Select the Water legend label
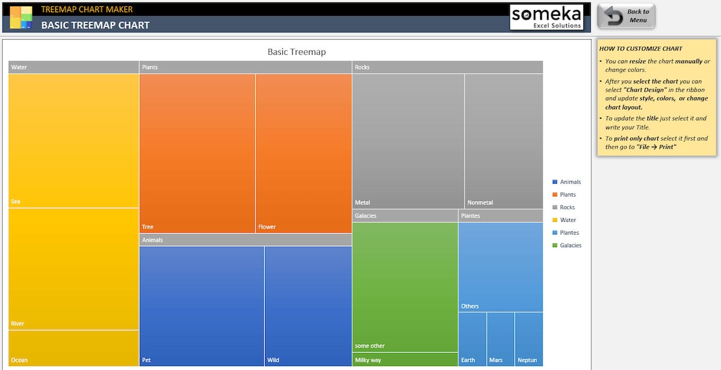Screen dimensions: 721x370 click(568, 220)
